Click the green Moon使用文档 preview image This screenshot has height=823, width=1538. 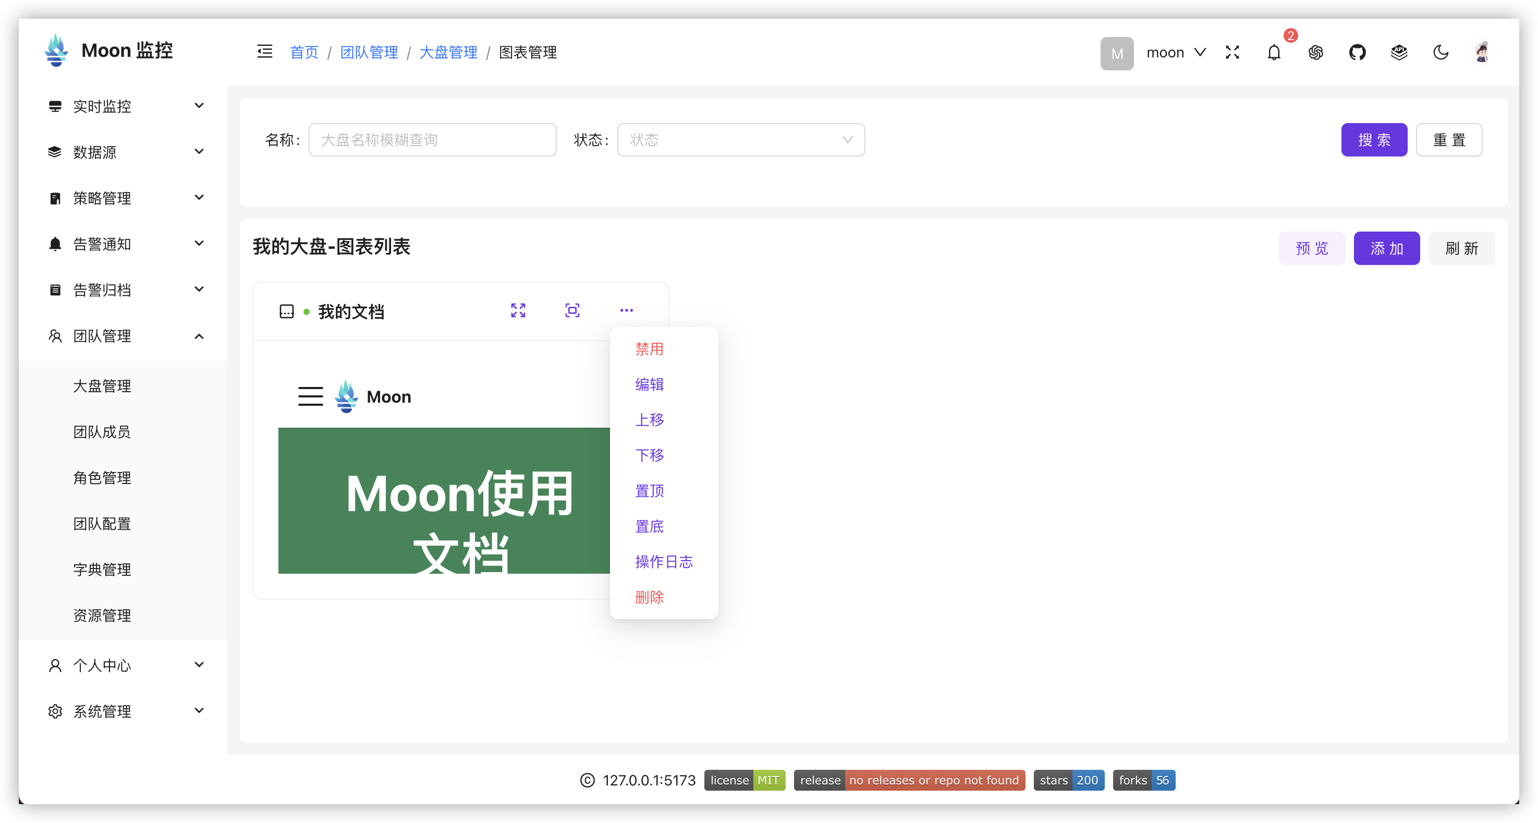(x=444, y=501)
